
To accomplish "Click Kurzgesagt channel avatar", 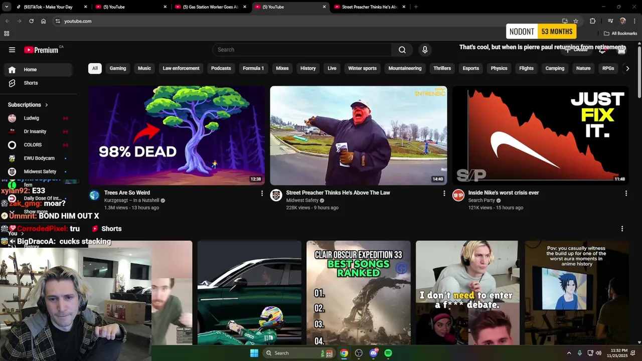I will [94, 196].
